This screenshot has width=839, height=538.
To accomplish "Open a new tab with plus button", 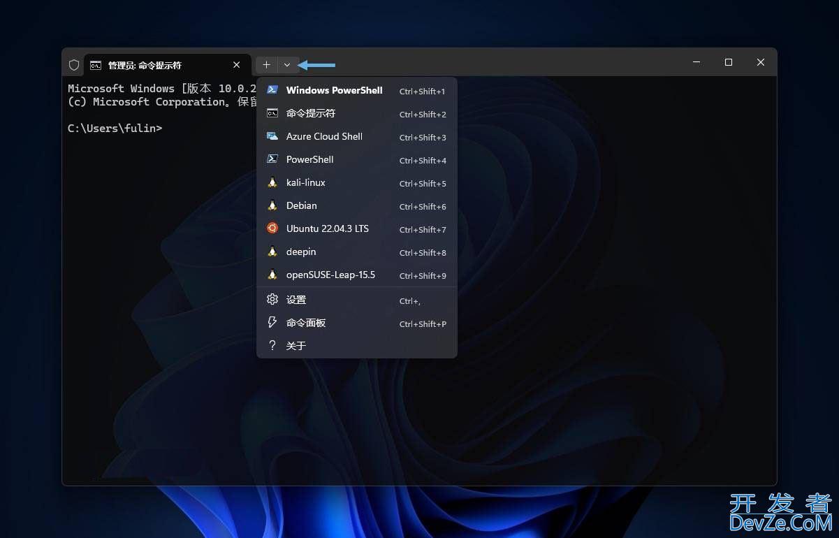I will (x=266, y=65).
